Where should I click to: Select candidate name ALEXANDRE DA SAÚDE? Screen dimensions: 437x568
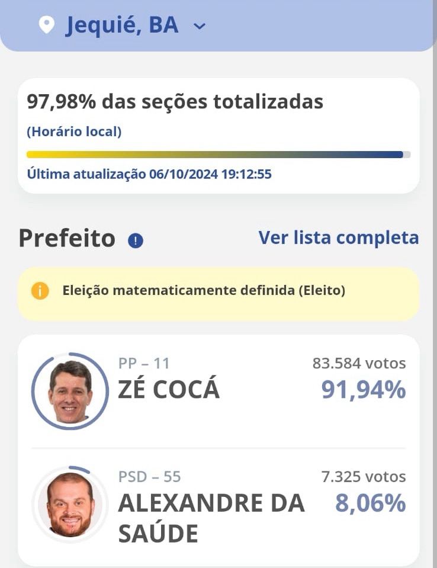(x=211, y=518)
